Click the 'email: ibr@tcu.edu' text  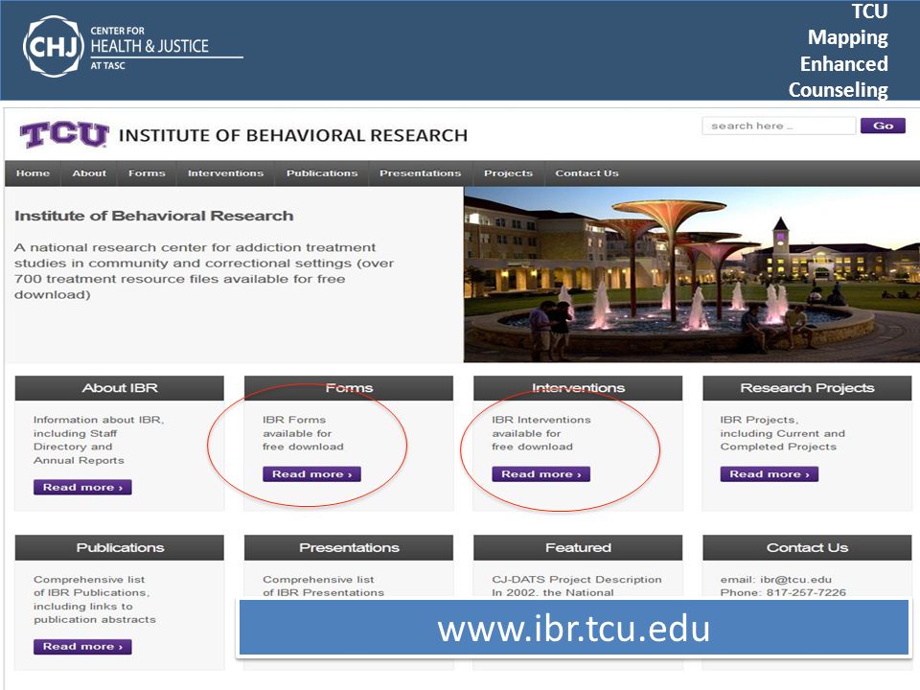click(775, 579)
